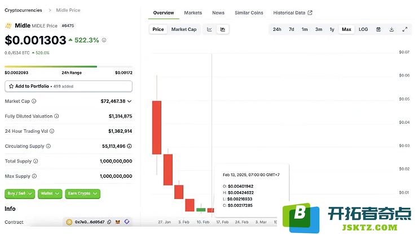This screenshot has height=235, width=418.
Task: Click info icon next to Total Supply
Action: pos(36,161)
